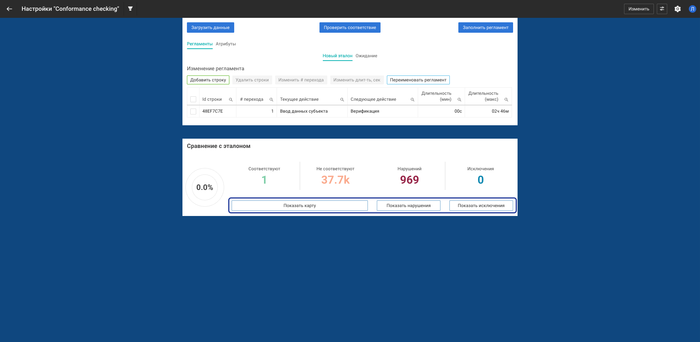Search the Длительность (мин) column
Screen dimensions: 700x342
tap(459, 100)
